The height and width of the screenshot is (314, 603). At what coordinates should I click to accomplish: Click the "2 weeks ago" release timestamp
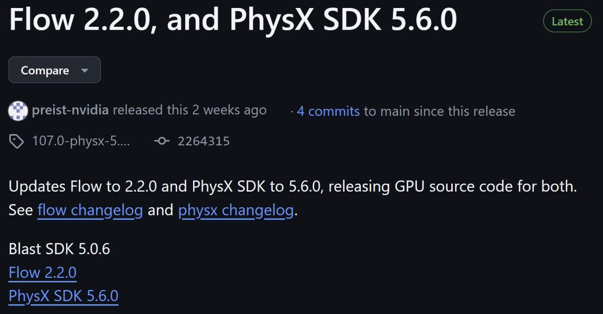(229, 111)
